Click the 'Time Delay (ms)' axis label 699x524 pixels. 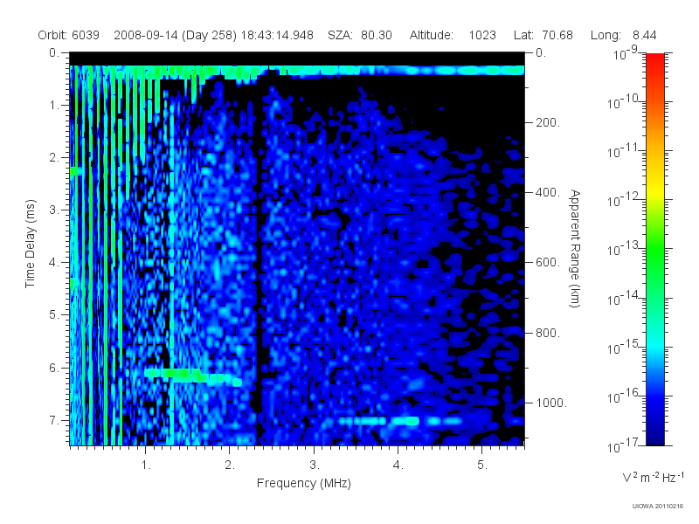point(30,244)
